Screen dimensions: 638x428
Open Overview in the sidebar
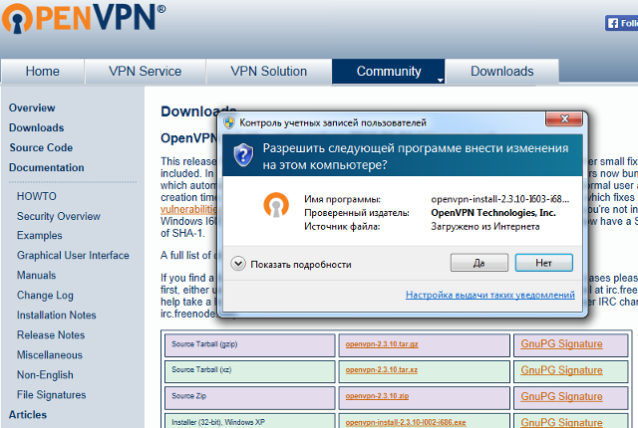tap(32, 108)
